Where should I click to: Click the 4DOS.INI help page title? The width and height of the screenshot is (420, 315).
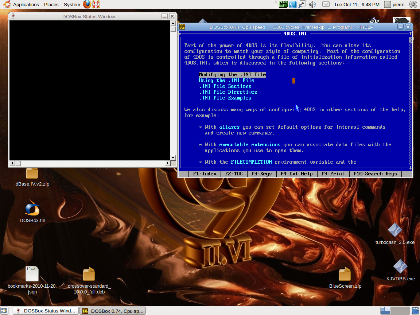pyautogui.click(x=295, y=34)
